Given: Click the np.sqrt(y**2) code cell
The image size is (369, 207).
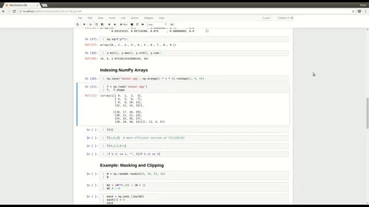Looking at the screenshot, I should (x=194, y=39).
